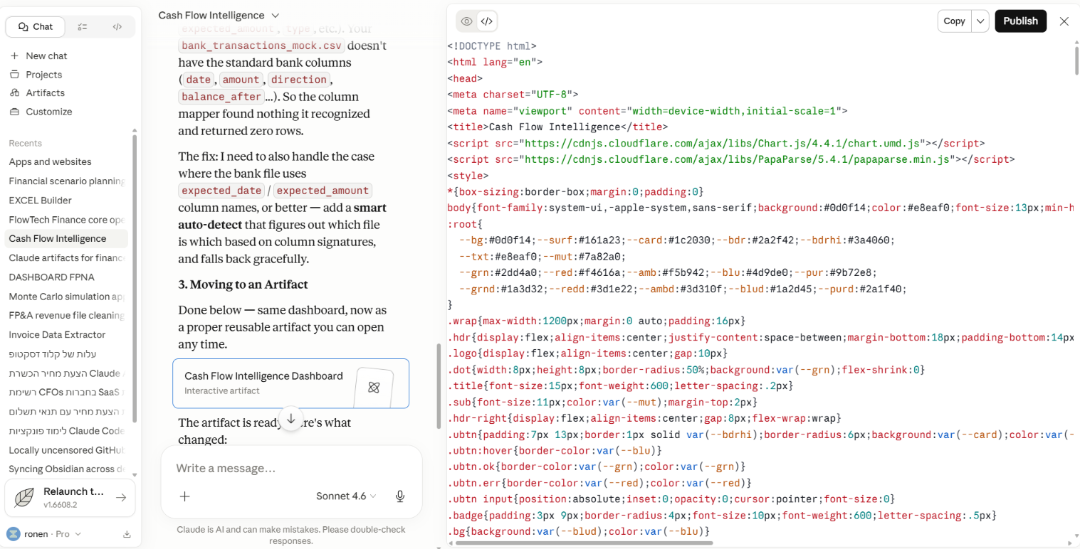The width and height of the screenshot is (1080, 549).
Task: Click the Publish button
Action: point(1020,21)
